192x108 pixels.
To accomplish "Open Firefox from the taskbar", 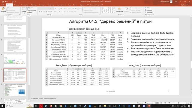I will pyautogui.click(x=51, y=106).
